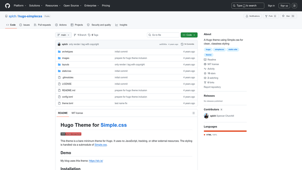Click the static-site topic tag
The image size is (302, 170).
pyautogui.click(x=233, y=49)
